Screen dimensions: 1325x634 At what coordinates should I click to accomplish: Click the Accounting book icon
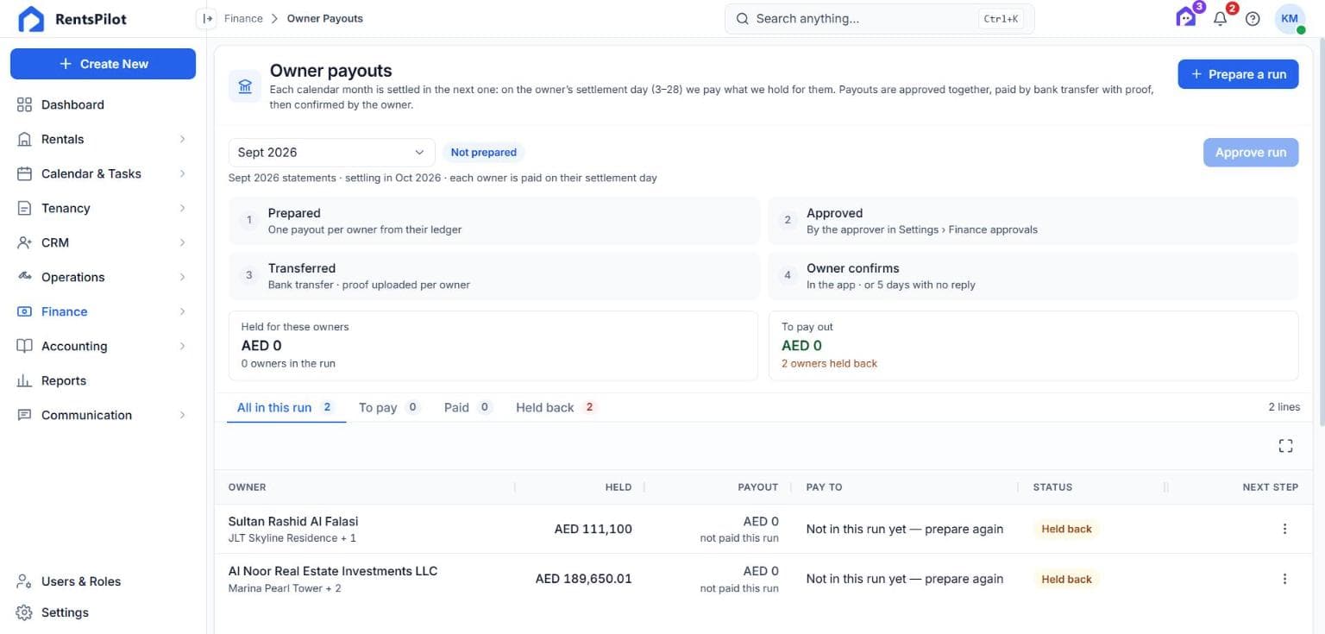pos(24,346)
